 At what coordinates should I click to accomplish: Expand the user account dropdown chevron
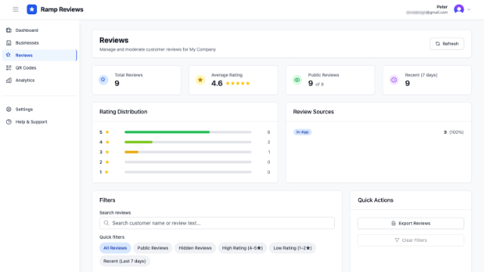pyautogui.click(x=469, y=10)
